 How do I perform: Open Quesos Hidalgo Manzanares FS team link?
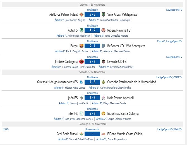point(57,82)
